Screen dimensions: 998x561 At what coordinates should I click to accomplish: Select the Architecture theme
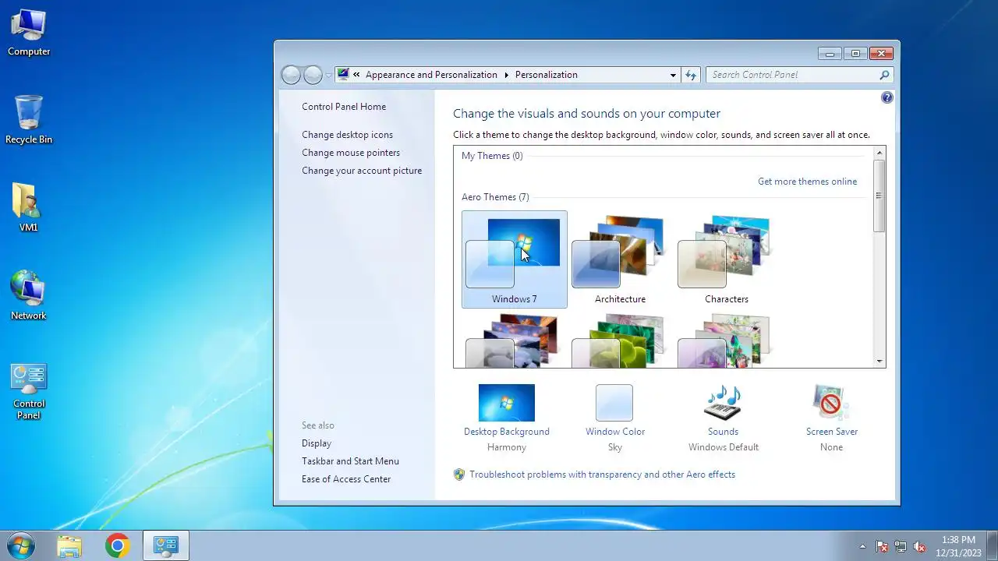click(621, 259)
